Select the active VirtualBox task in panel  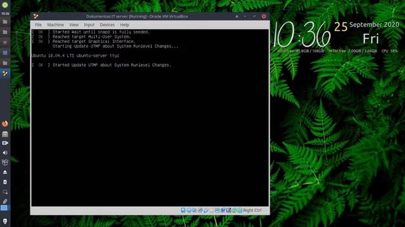coord(5,73)
